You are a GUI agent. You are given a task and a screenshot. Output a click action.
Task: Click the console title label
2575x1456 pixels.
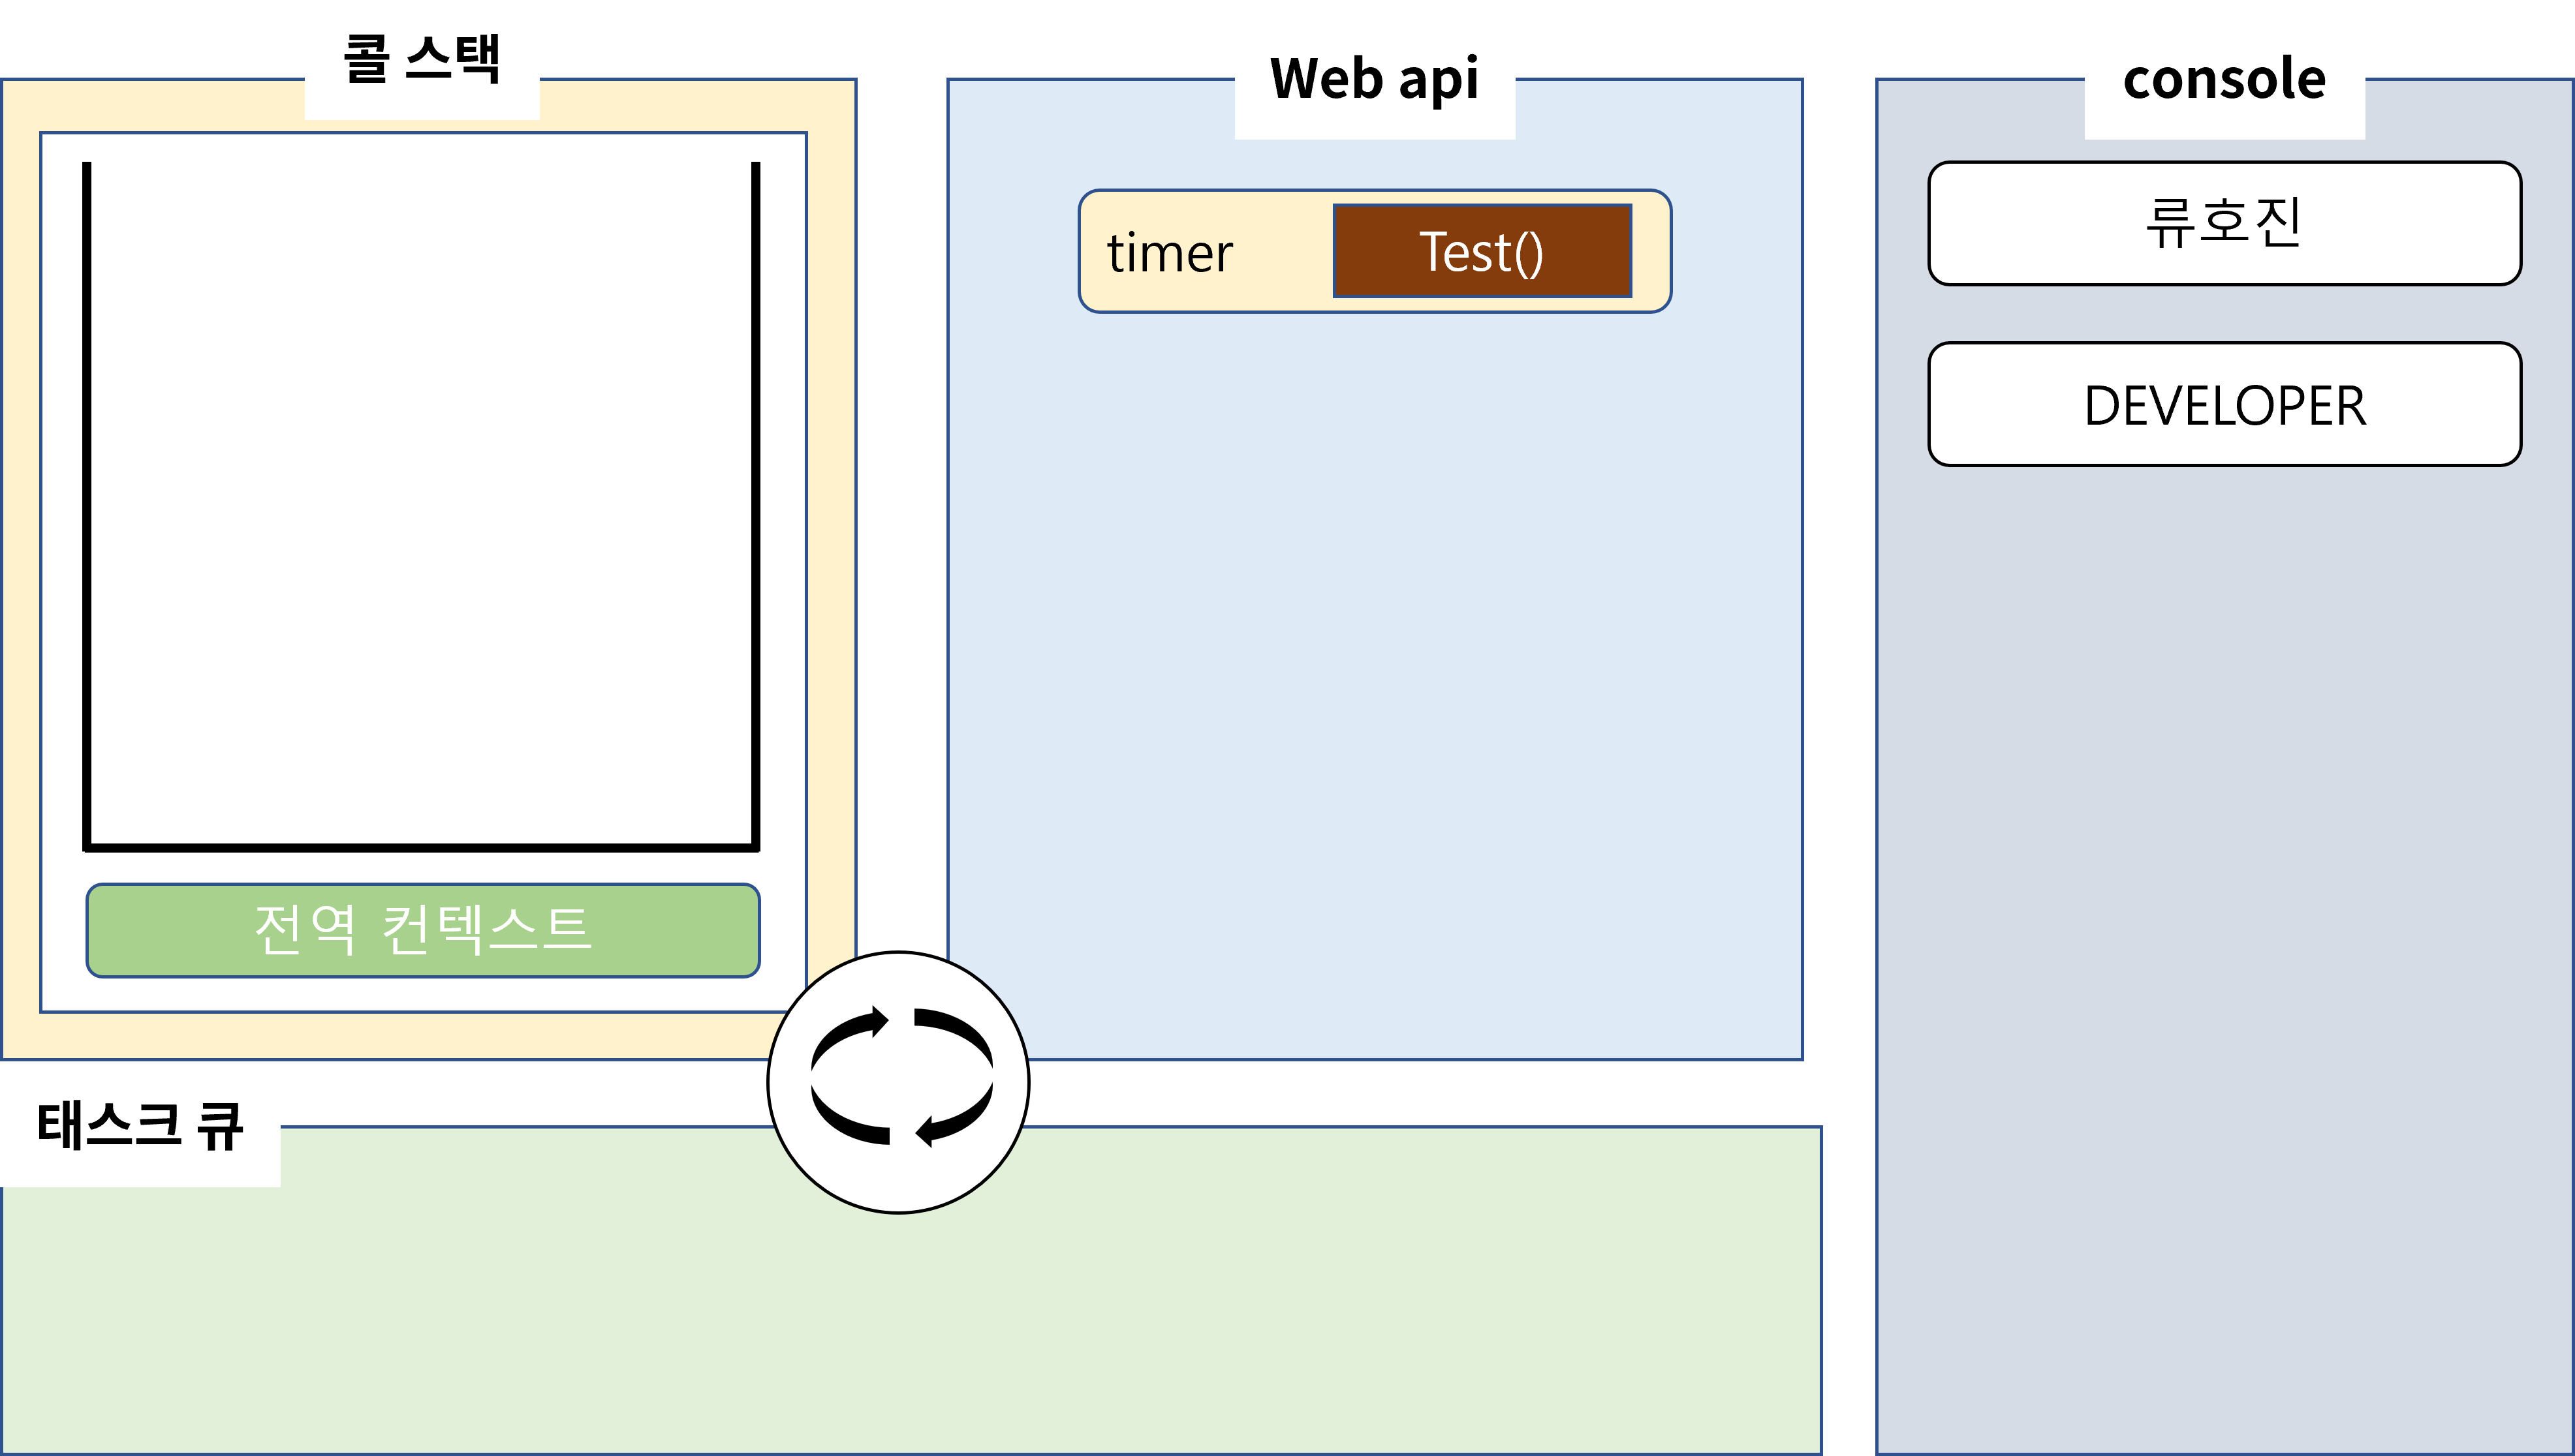tap(2223, 79)
